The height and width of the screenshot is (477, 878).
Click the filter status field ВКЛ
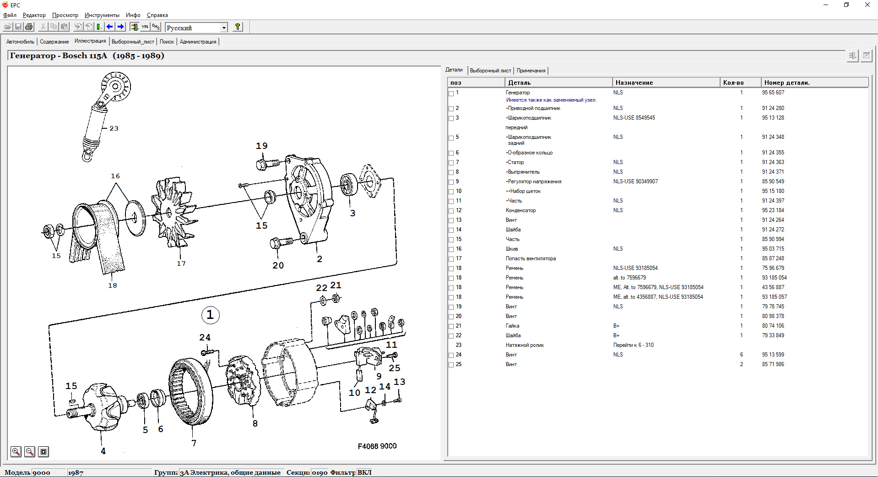(365, 472)
